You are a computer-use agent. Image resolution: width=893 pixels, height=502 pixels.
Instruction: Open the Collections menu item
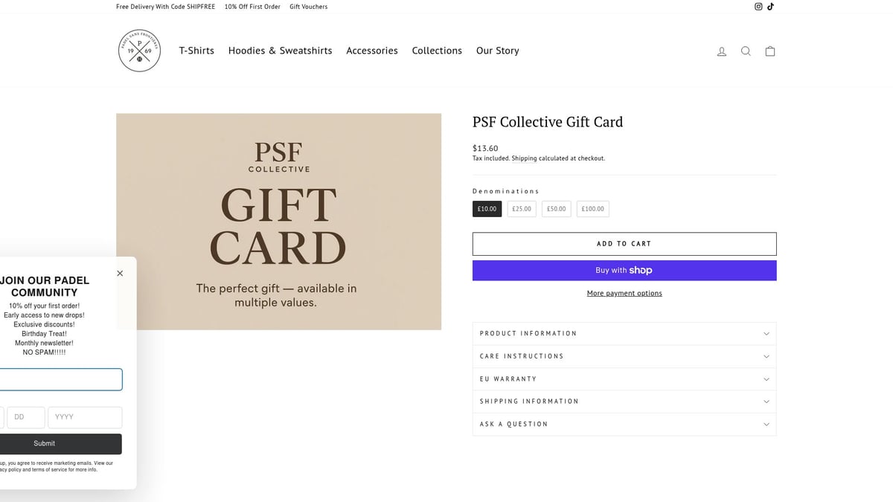437,51
